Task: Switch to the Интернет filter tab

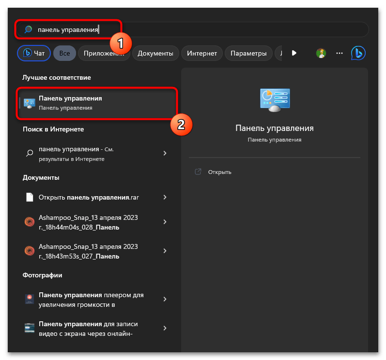Action: click(x=202, y=53)
